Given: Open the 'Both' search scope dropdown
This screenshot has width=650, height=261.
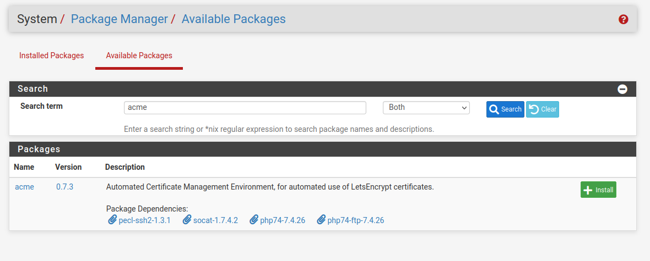Looking at the screenshot, I should pos(426,108).
